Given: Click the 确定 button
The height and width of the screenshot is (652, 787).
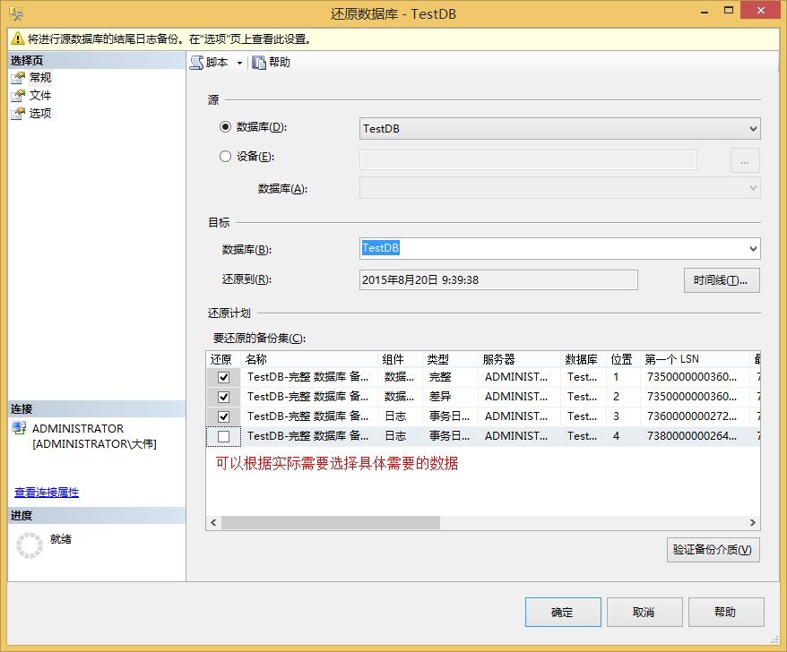Looking at the screenshot, I should tap(563, 612).
